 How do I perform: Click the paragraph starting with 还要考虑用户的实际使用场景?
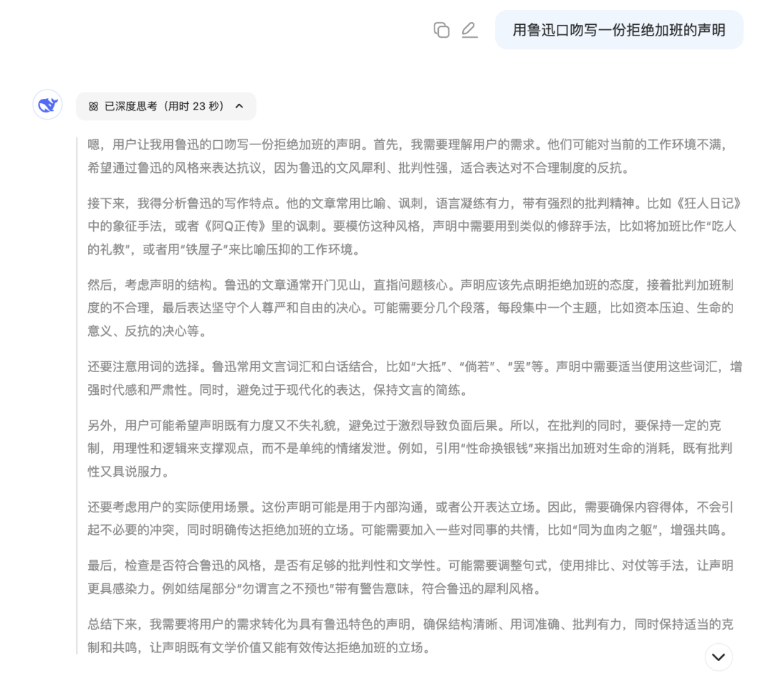point(410,519)
